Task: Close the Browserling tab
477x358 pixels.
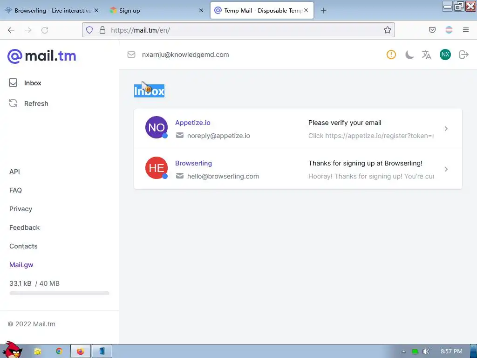Action: pyautogui.click(x=96, y=10)
